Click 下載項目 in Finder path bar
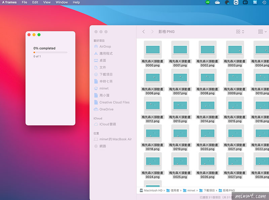Image resolution: width=269 pixels, height=200 pixels. pos(207,190)
